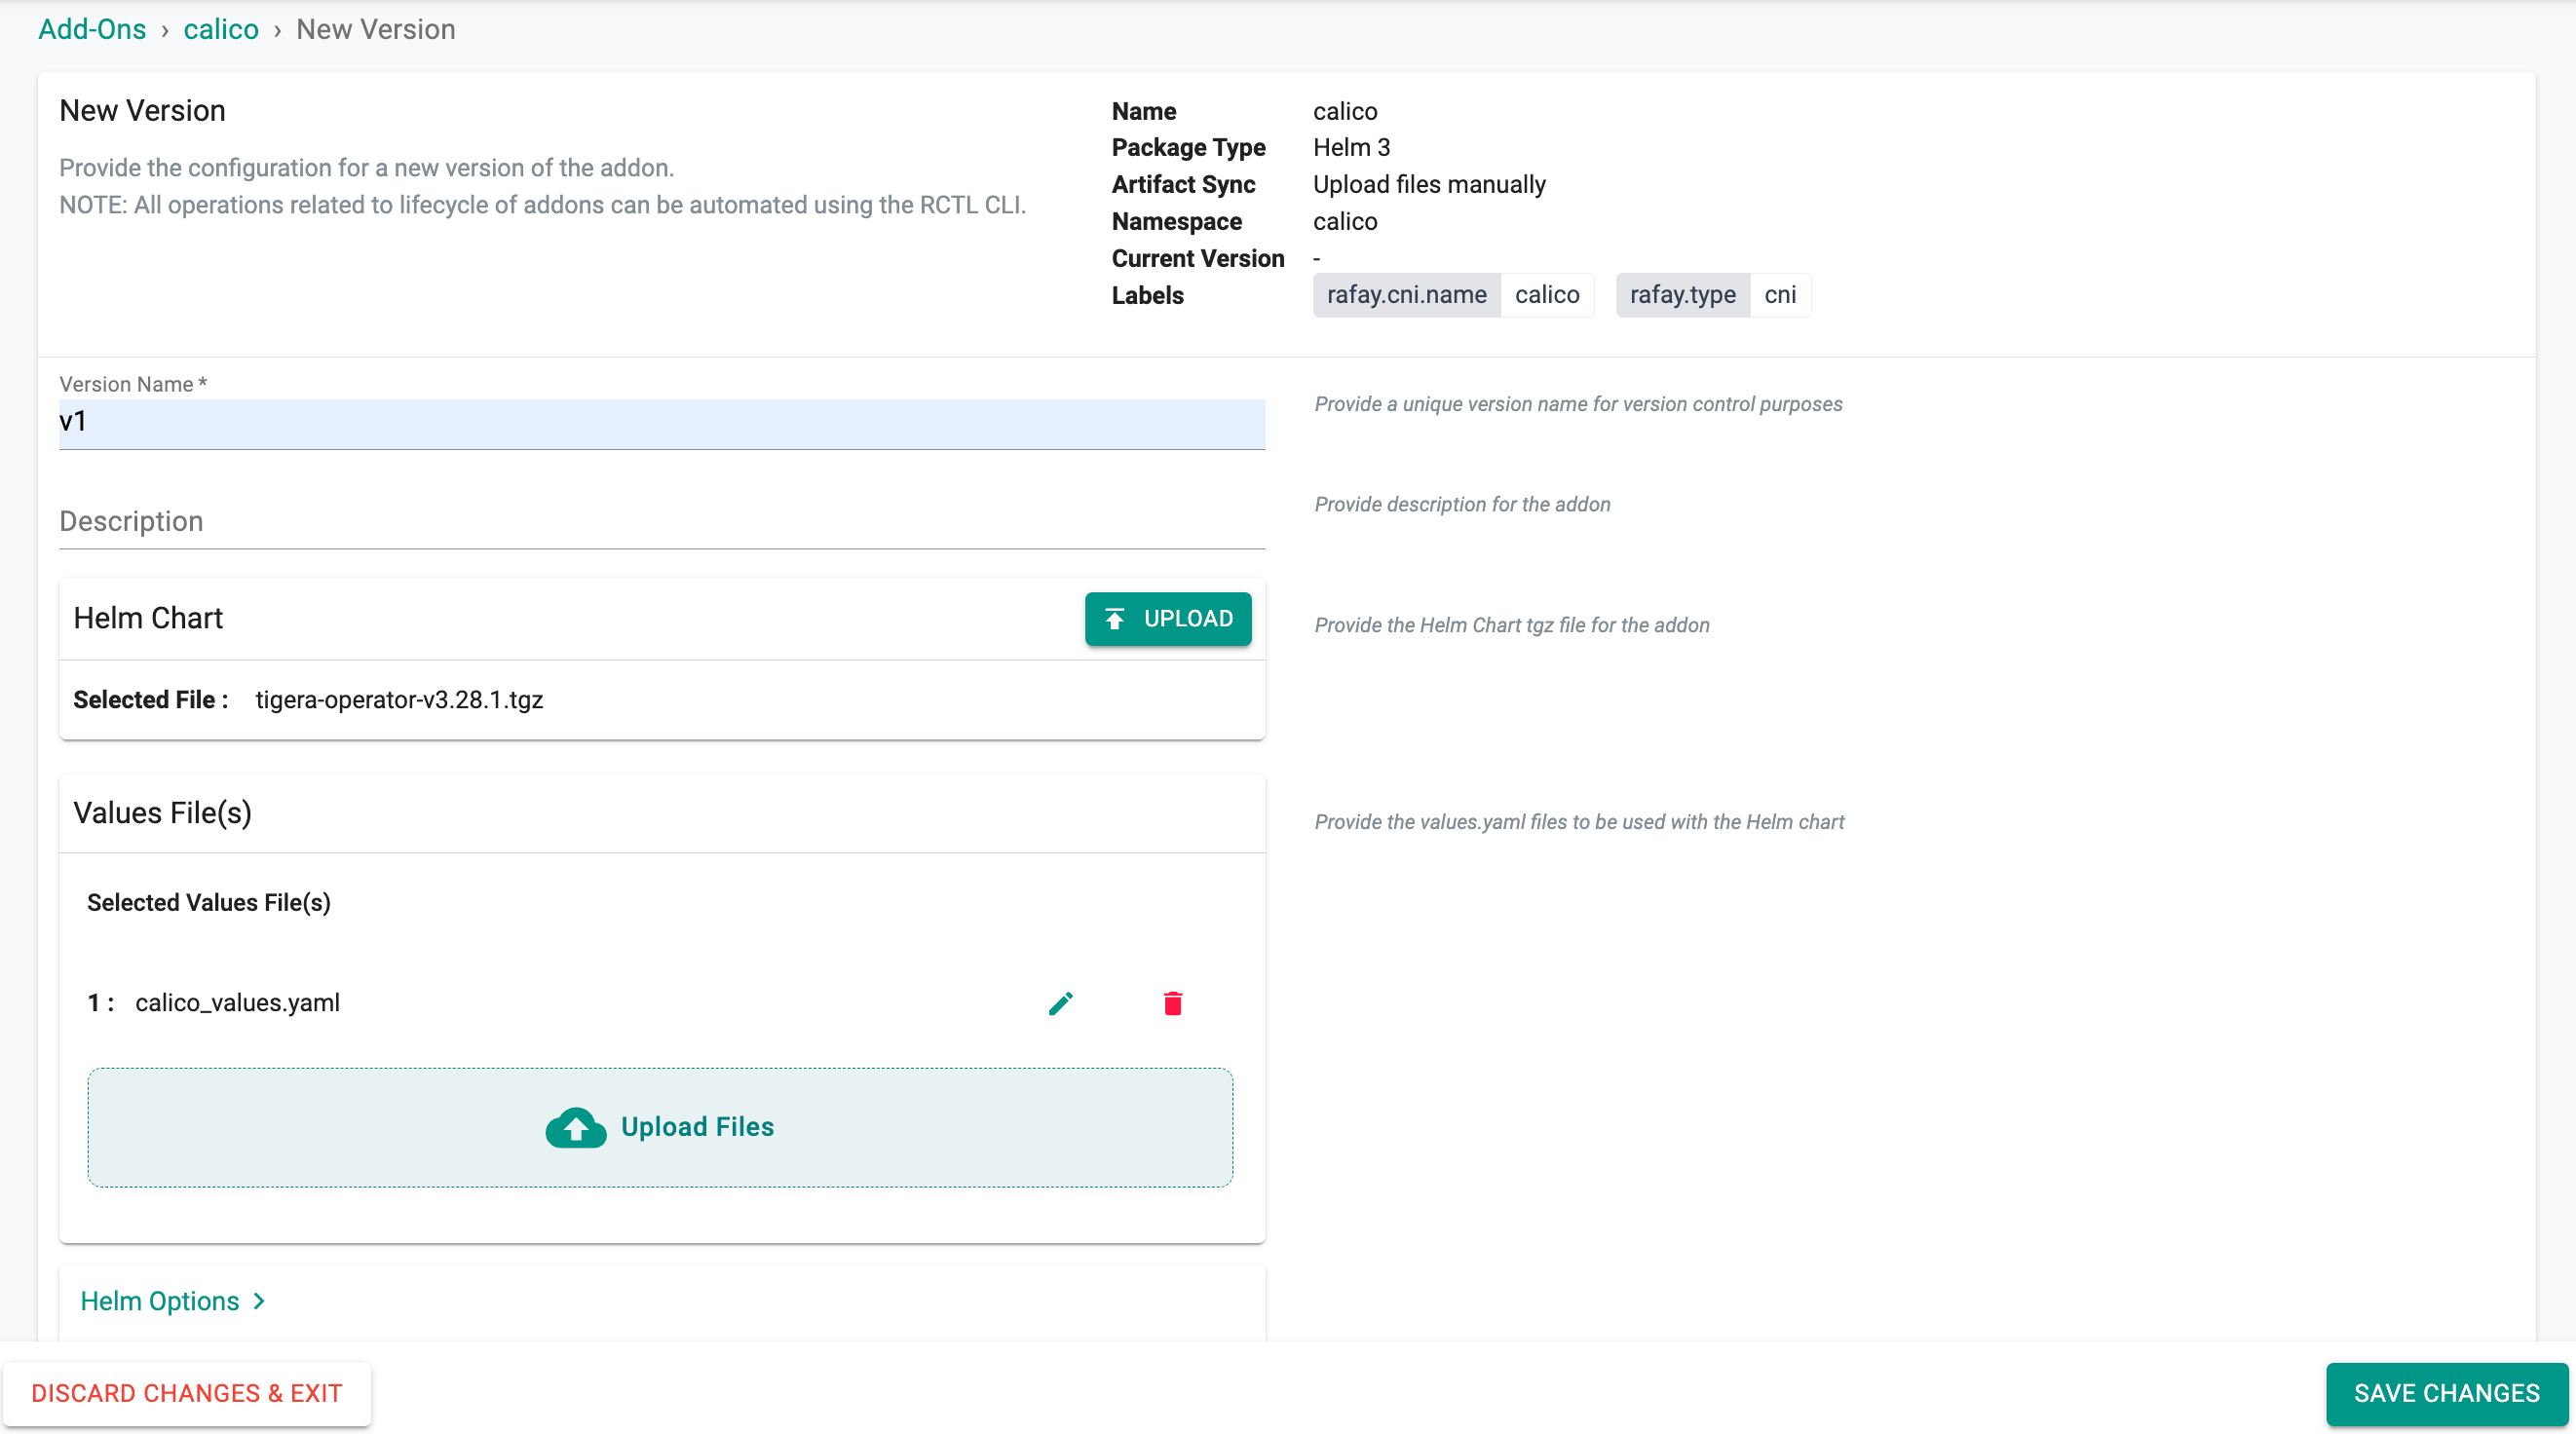Click the upload arrow icon on Helm Chart button
This screenshot has width=2576, height=1434.
coord(1114,619)
